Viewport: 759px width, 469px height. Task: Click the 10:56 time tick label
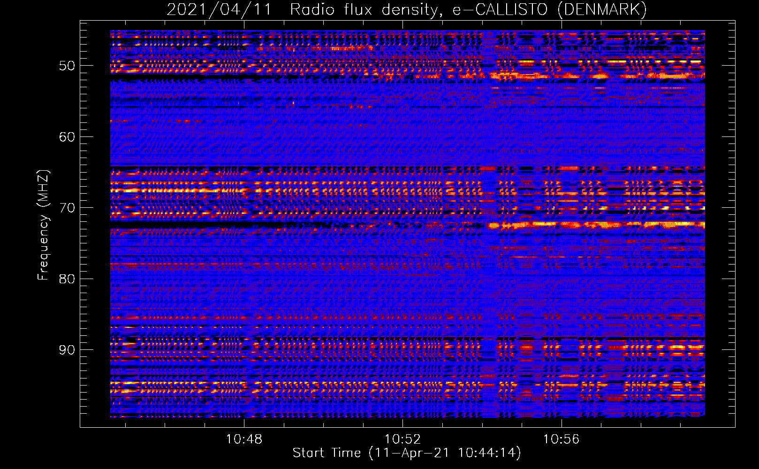pos(561,439)
